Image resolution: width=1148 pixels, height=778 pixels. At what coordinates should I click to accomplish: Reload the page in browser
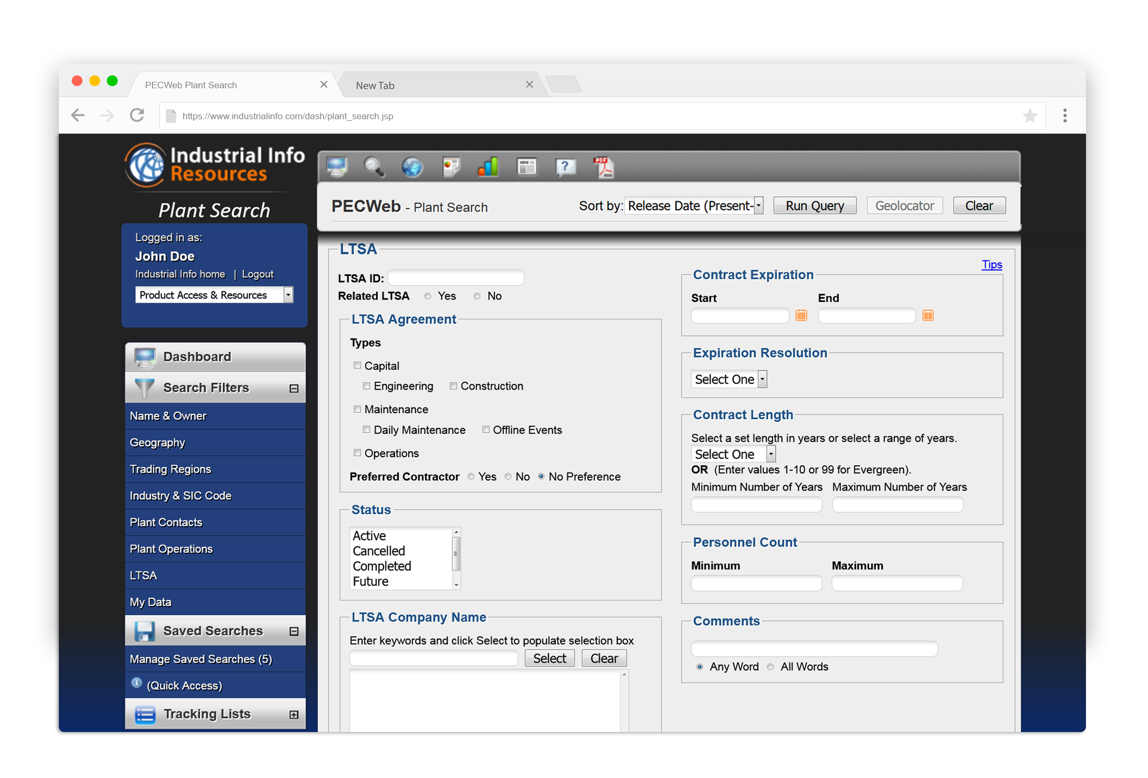(137, 115)
